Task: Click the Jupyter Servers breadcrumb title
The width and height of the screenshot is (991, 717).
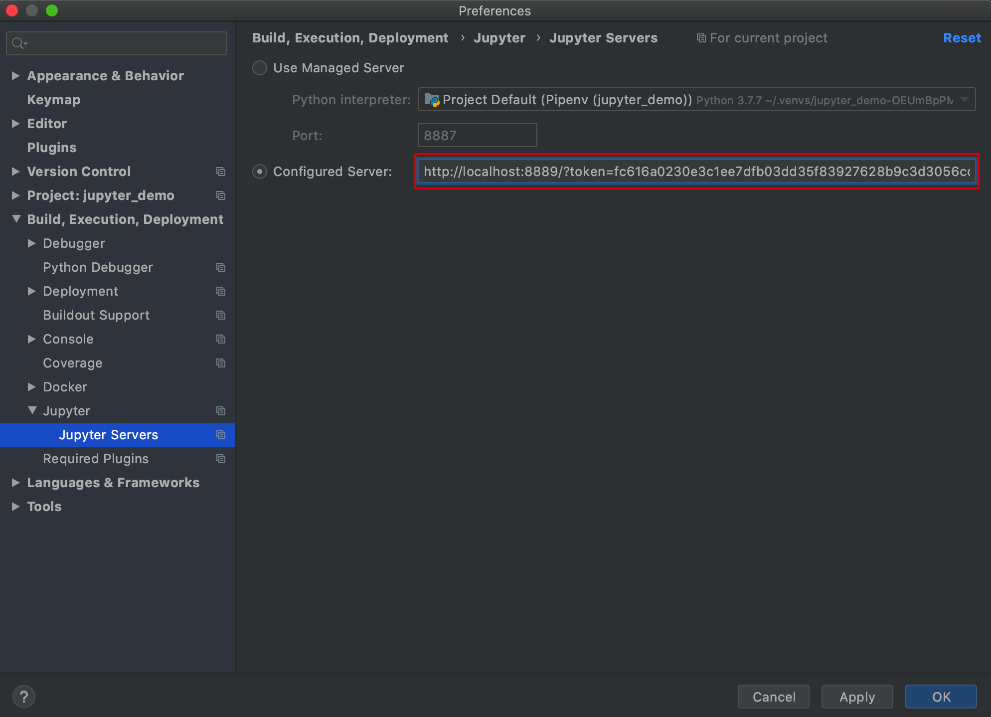Action: tap(603, 38)
